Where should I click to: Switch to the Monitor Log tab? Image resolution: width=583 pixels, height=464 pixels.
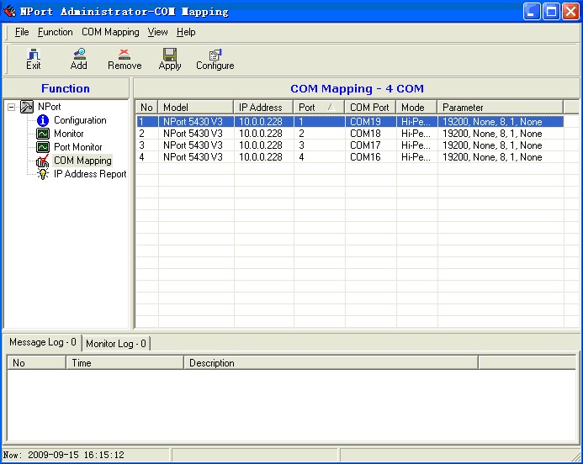click(x=115, y=344)
